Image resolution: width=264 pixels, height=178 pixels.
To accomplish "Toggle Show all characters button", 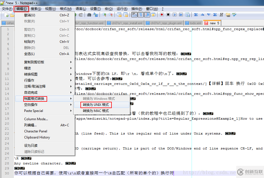I will (x=141, y=15).
